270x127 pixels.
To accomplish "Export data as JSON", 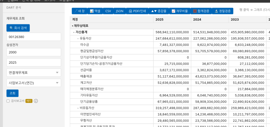I will pyautogui.click(x=119, y=11).
